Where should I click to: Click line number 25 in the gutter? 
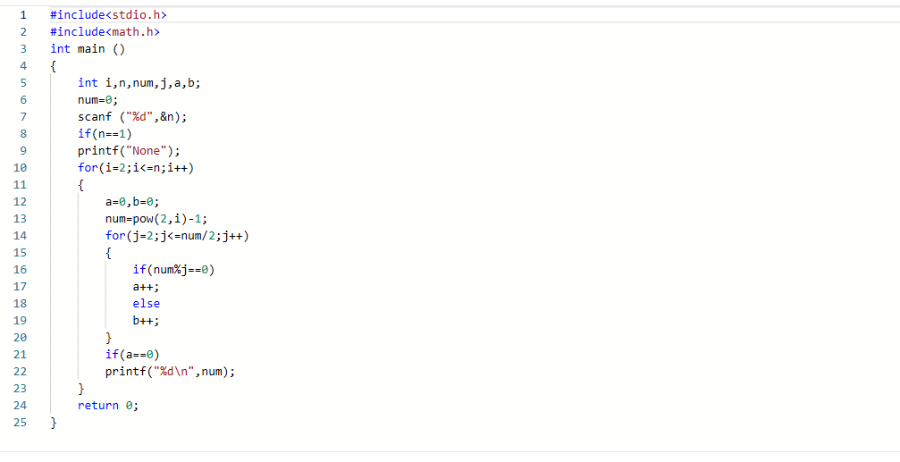[21, 423]
